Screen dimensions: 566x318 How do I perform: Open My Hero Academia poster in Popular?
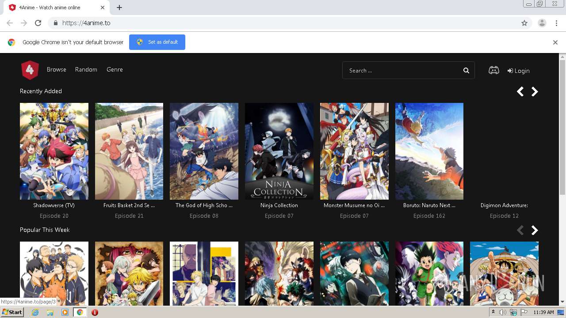point(279,273)
